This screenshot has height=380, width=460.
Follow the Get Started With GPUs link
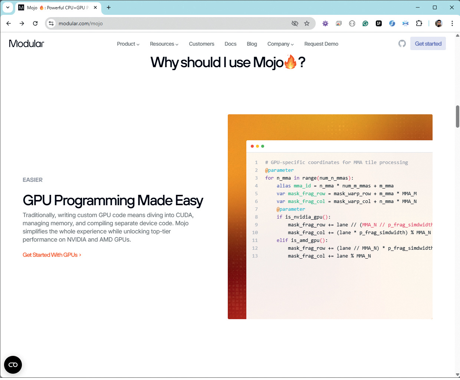click(52, 255)
